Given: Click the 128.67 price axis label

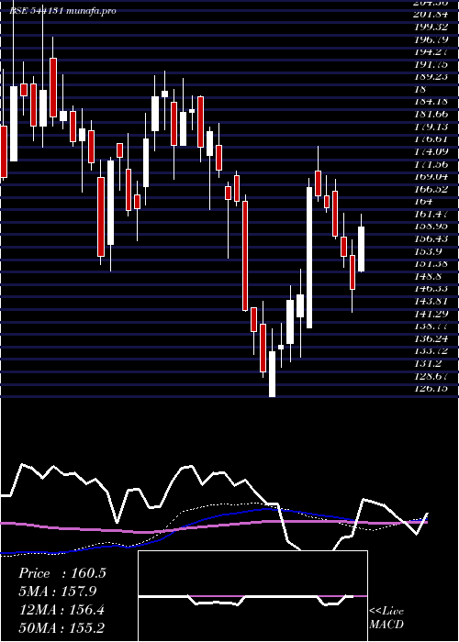Looking at the screenshot, I should tap(431, 376).
